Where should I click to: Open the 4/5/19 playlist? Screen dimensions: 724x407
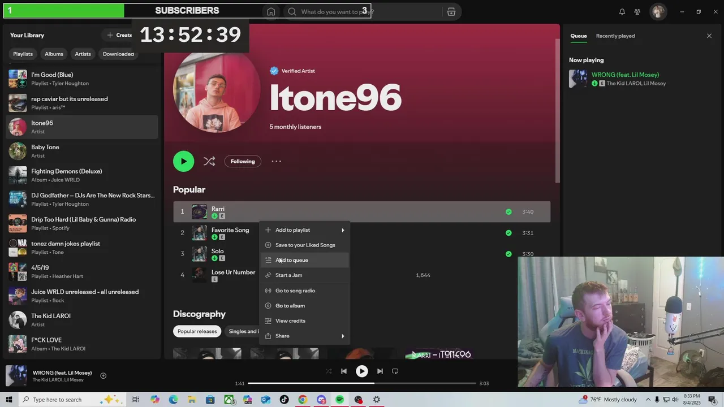[x=82, y=272]
